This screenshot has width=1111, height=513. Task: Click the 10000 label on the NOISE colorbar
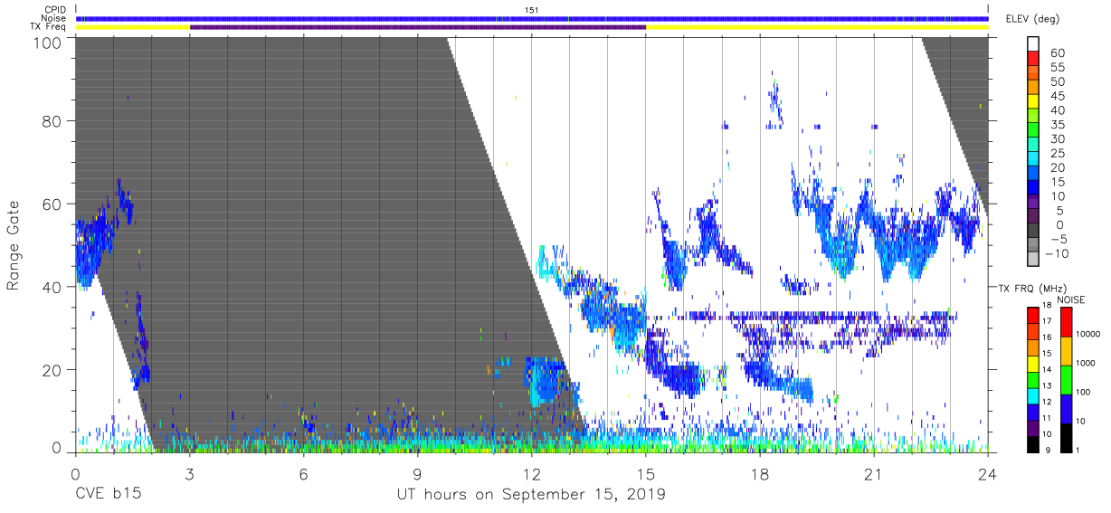pos(1088,335)
